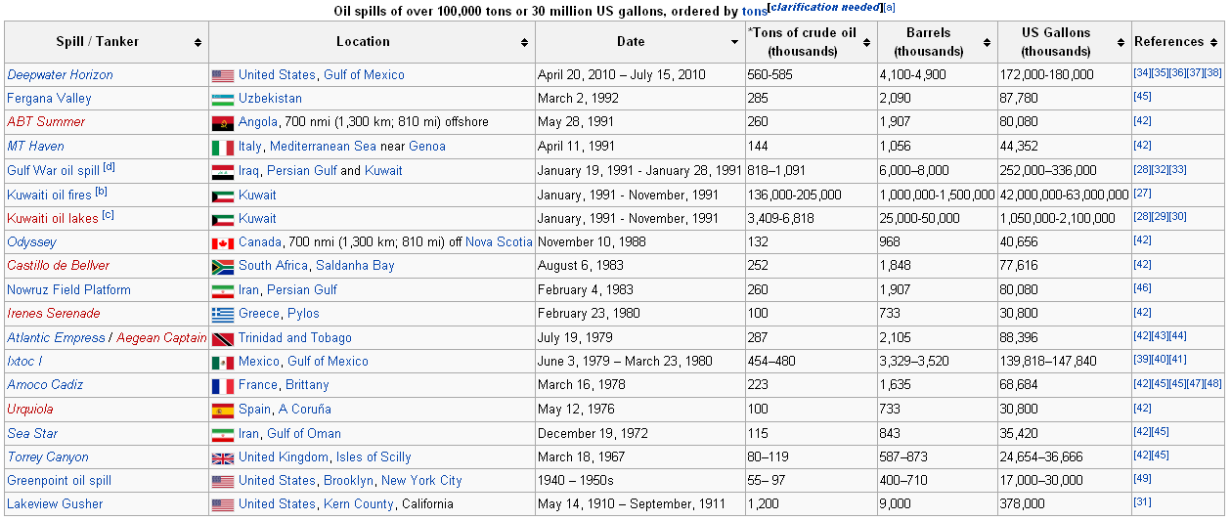
Task: Sort table by Spill / Tanker column arrows
Action: click(198, 42)
